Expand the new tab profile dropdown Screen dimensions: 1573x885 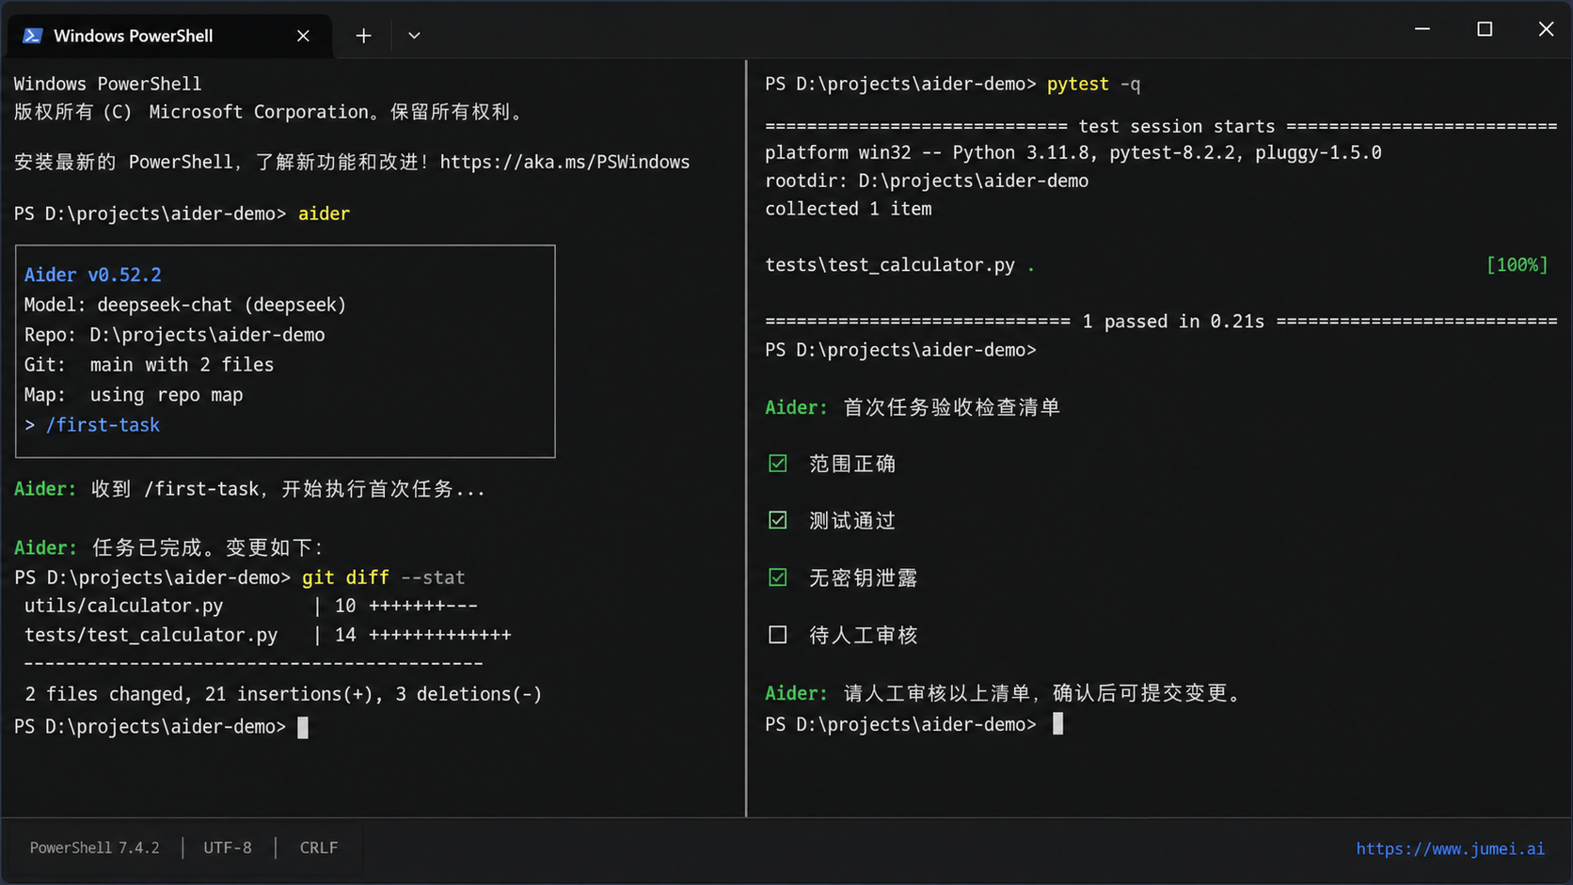(x=414, y=36)
